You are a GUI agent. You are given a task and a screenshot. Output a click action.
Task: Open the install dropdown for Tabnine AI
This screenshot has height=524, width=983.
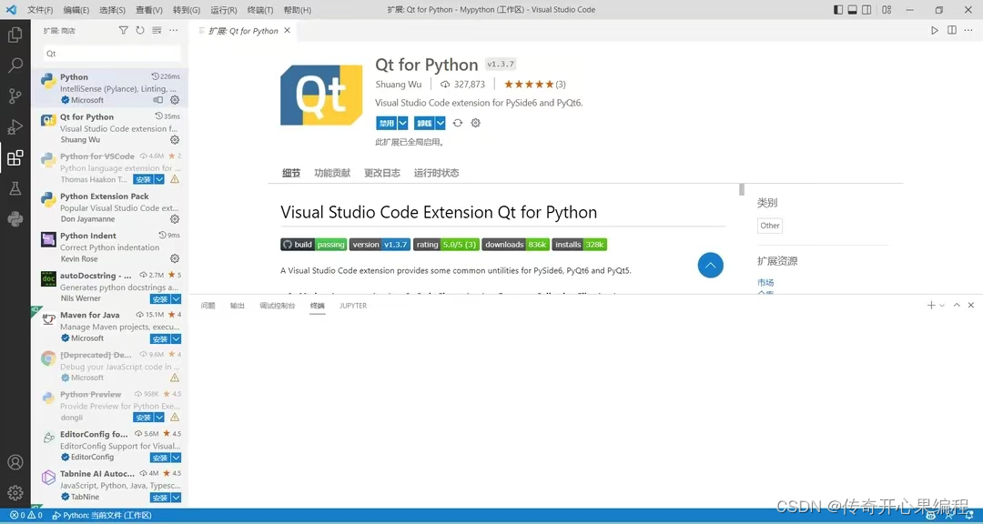[x=177, y=498]
